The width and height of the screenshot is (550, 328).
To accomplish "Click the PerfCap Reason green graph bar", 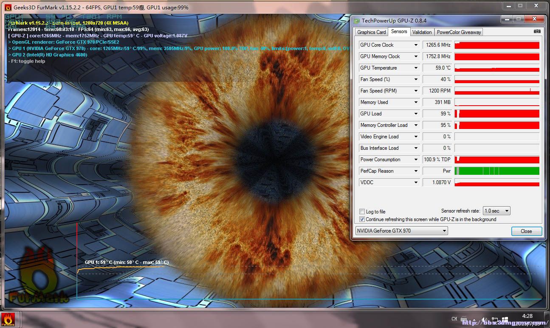I will click(497, 171).
